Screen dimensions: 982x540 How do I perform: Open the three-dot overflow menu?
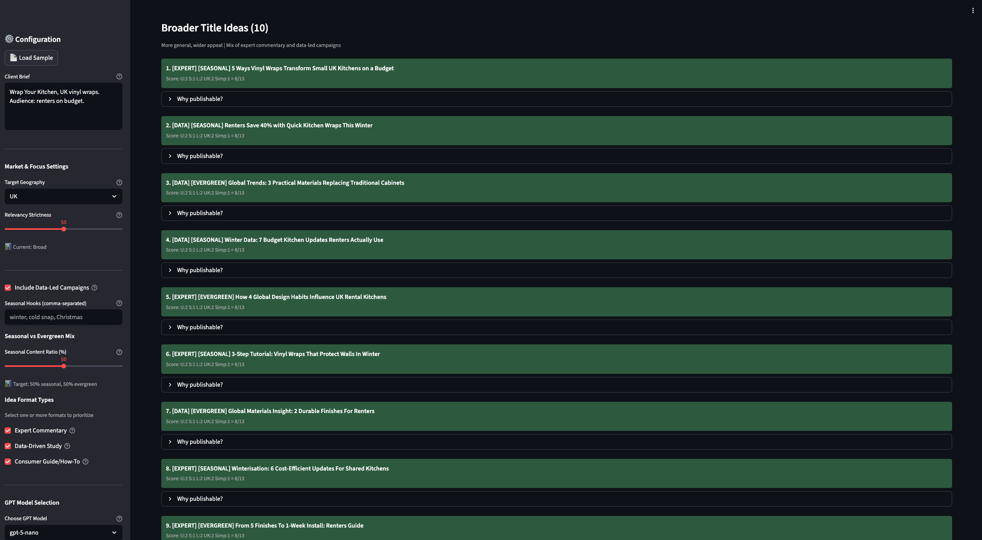pyautogui.click(x=972, y=10)
